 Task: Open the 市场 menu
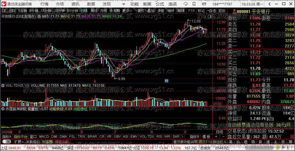[x=60, y=4]
